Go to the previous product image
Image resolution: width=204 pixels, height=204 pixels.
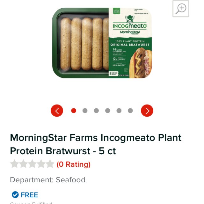tap(57, 111)
